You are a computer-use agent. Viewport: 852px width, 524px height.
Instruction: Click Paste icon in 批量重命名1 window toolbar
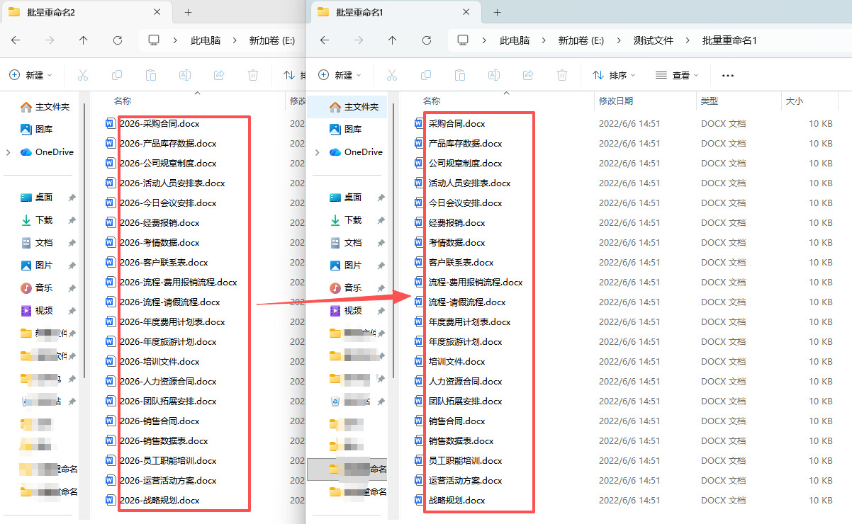click(459, 75)
